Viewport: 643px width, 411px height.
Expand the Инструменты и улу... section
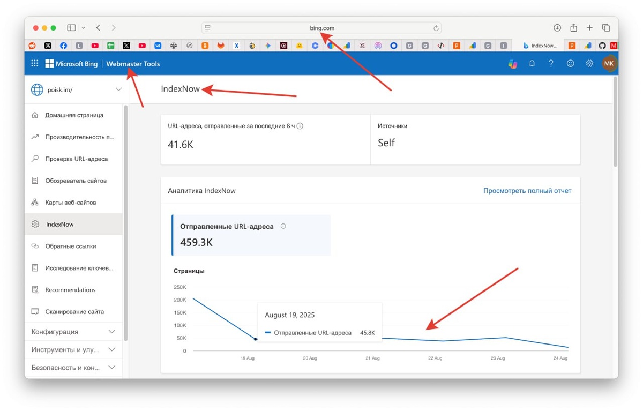73,349
